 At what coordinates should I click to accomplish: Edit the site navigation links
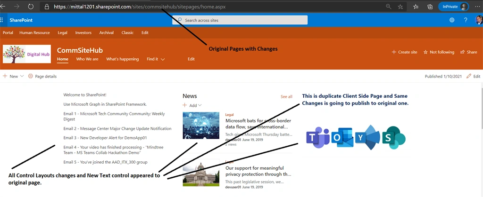click(x=192, y=59)
